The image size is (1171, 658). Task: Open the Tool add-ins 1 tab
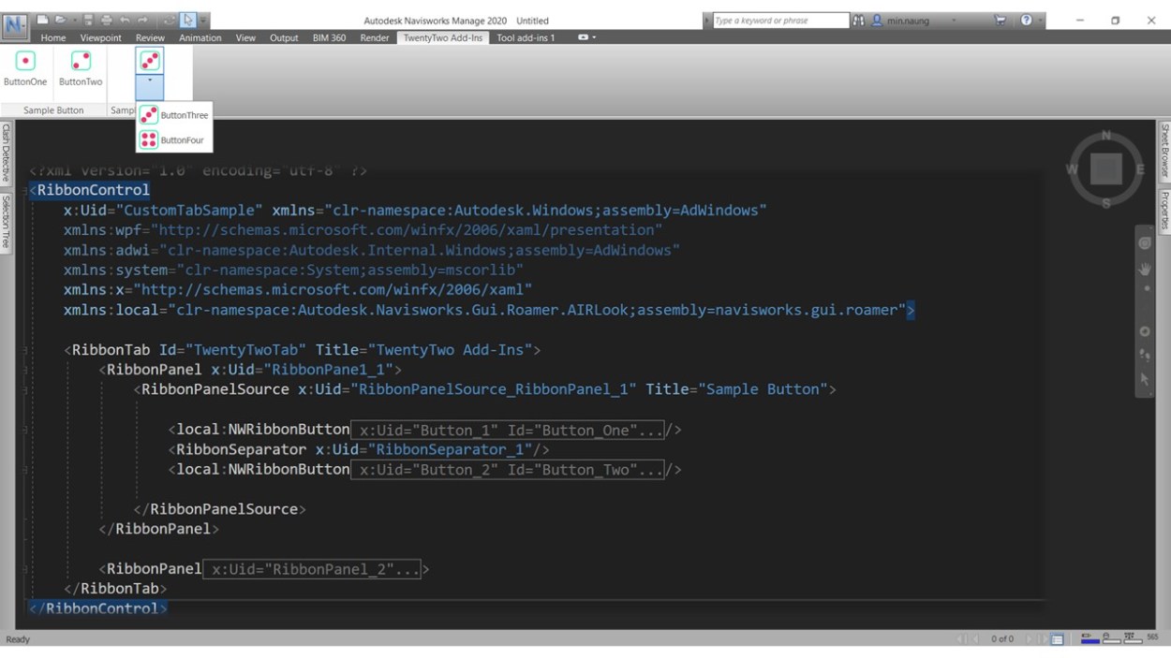pos(526,37)
